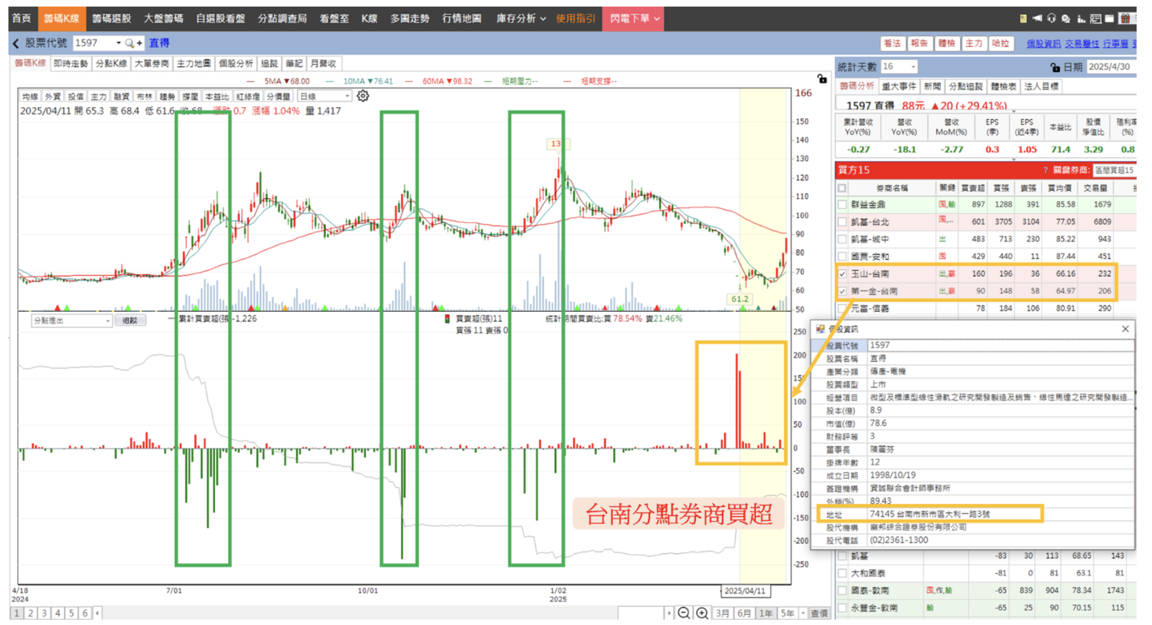The image size is (1152, 625).
Task: Toggle the lock icon beside 日期
Action: pos(1055,67)
